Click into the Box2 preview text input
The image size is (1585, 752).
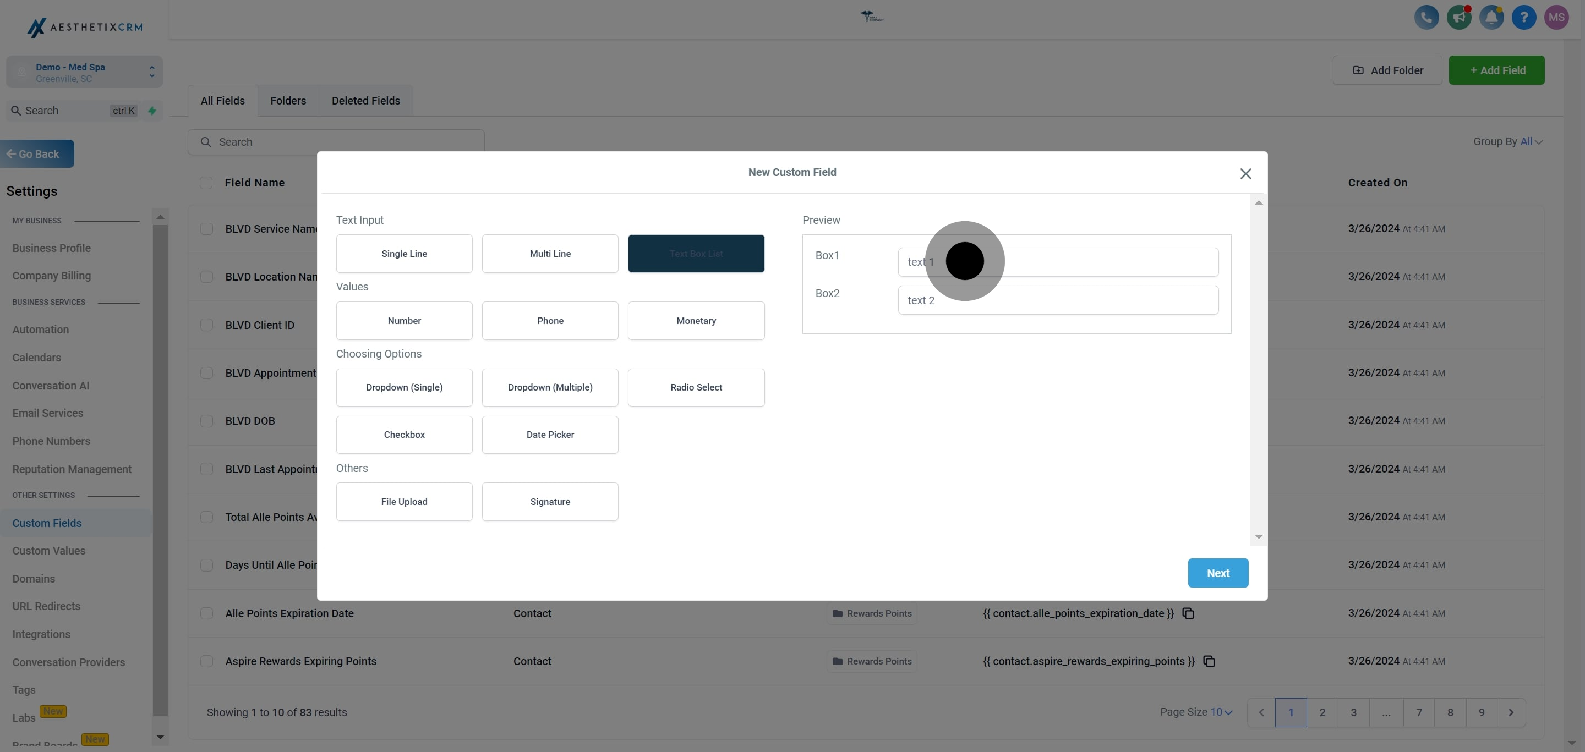[x=1058, y=300]
